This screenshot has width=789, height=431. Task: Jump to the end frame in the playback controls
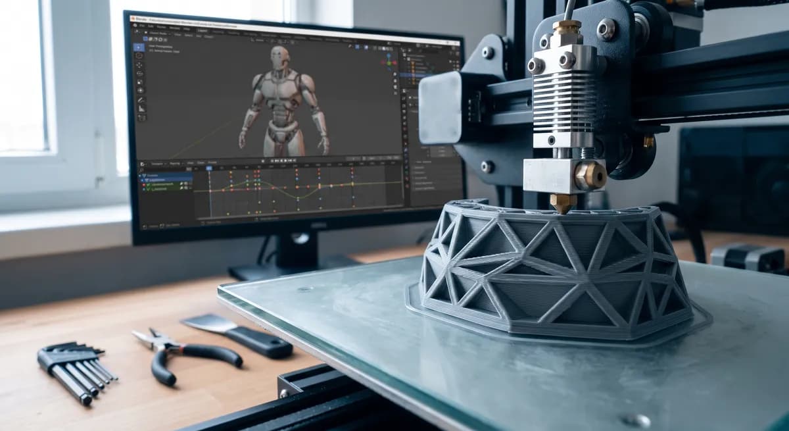295,161
